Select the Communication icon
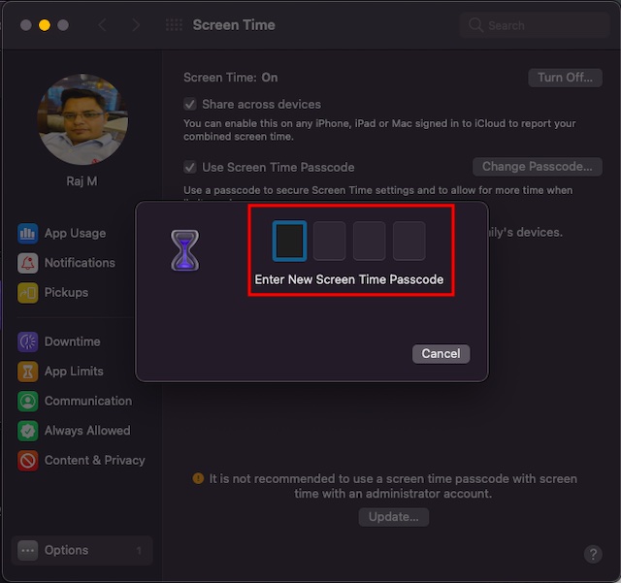621x583 pixels. coord(28,402)
